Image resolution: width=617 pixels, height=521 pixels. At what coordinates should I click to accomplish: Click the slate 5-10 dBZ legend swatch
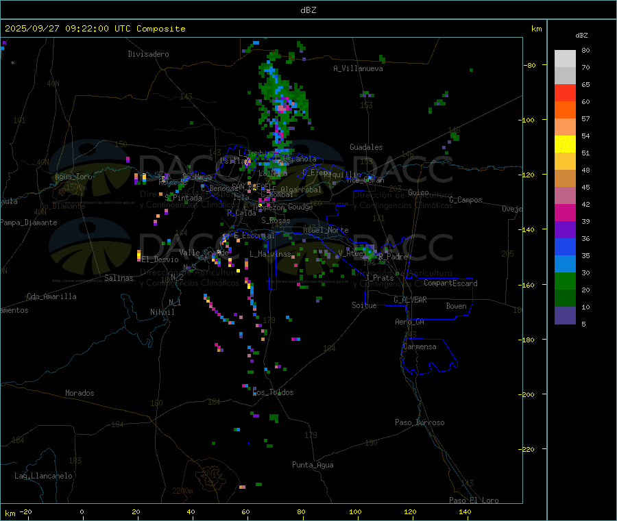565,316
